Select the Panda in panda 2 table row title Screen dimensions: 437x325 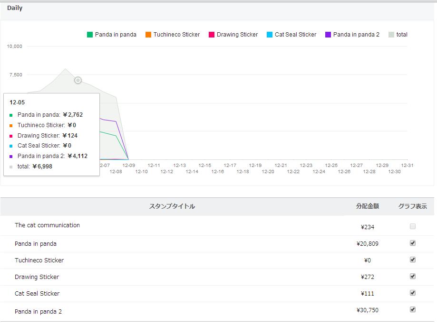pyautogui.click(x=38, y=312)
